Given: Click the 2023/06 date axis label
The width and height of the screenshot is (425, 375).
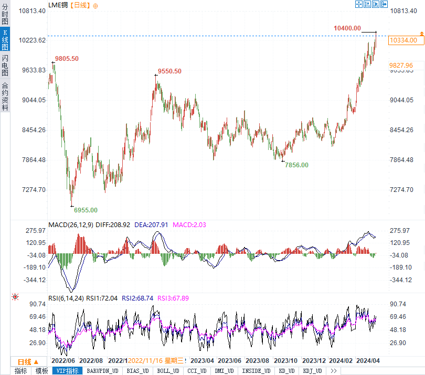Looking at the screenshot, I should pos(230,361).
